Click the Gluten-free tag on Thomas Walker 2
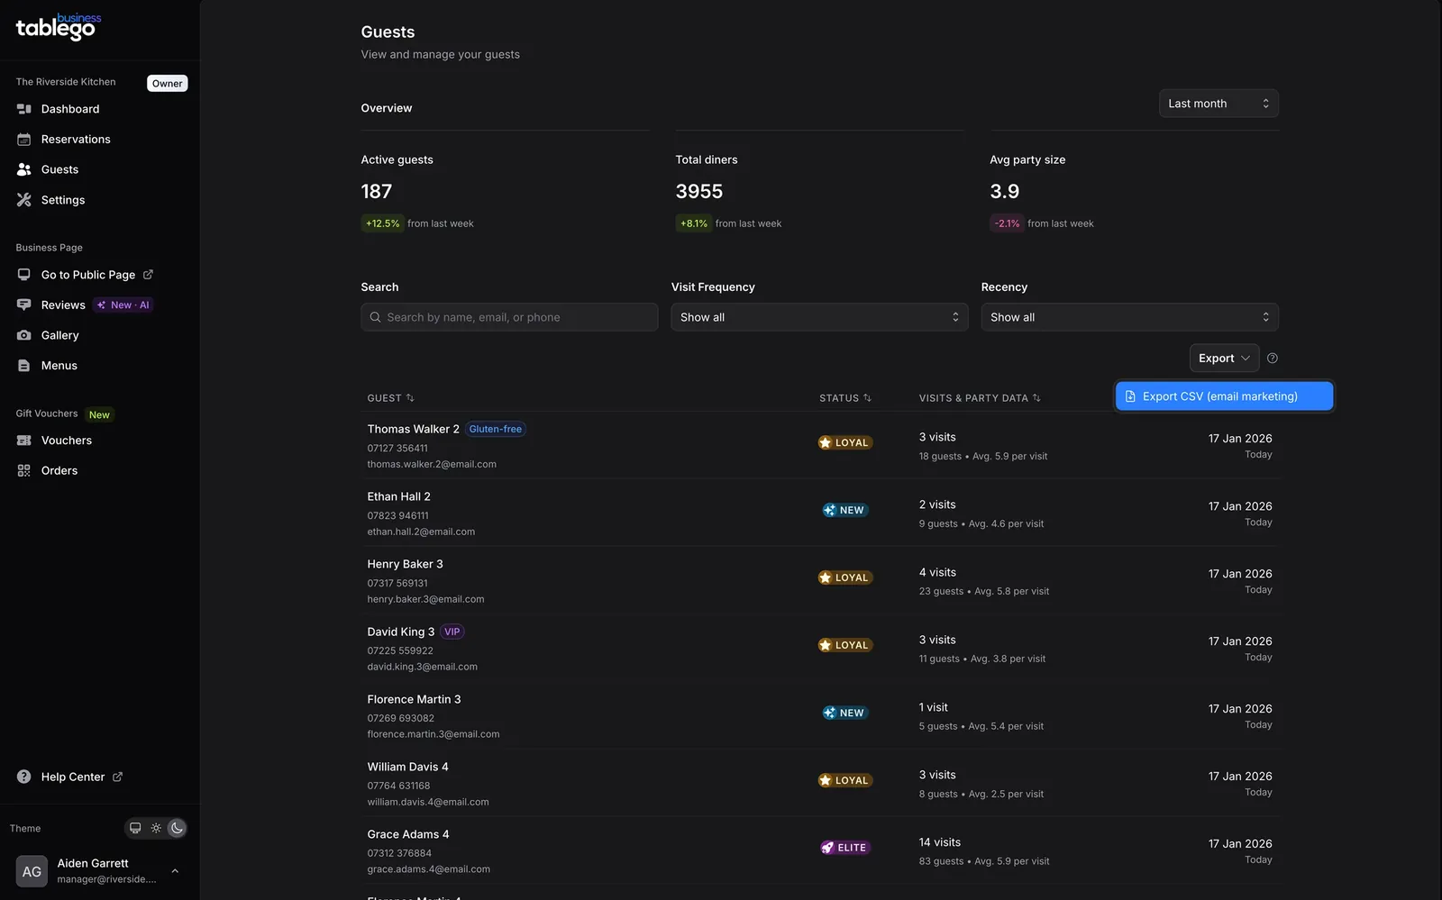1442x900 pixels. point(496,429)
